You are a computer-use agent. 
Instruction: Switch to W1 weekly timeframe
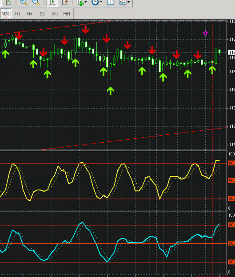(x=55, y=14)
